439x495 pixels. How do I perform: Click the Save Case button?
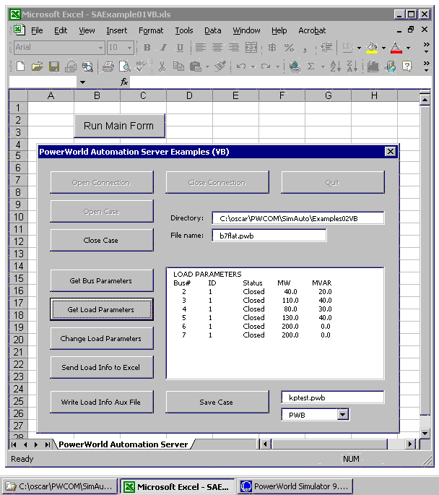pyautogui.click(x=217, y=402)
